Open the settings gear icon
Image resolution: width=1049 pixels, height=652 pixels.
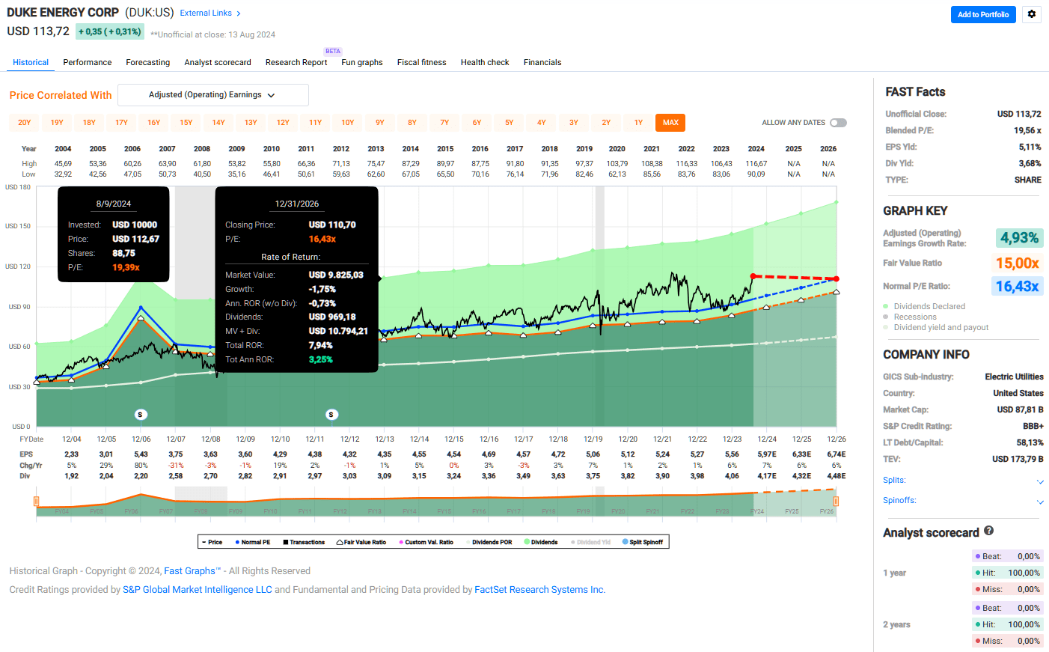point(1031,14)
